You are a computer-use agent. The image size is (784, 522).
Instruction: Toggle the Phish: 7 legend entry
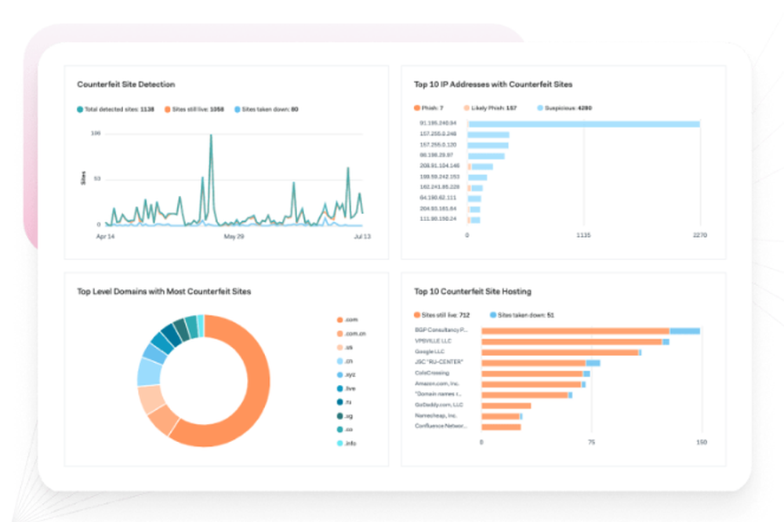429,108
